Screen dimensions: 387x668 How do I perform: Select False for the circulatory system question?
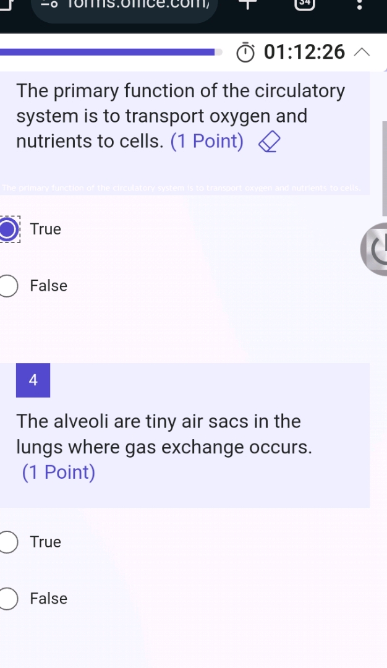coord(9,286)
